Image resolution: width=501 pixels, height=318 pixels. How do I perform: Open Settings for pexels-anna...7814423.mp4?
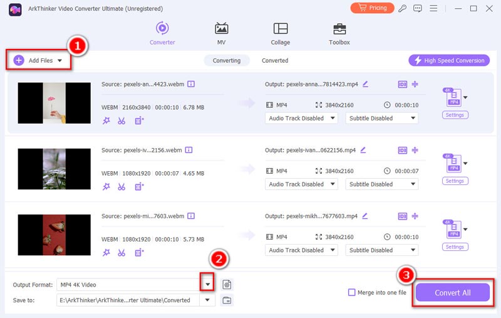point(455,115)
